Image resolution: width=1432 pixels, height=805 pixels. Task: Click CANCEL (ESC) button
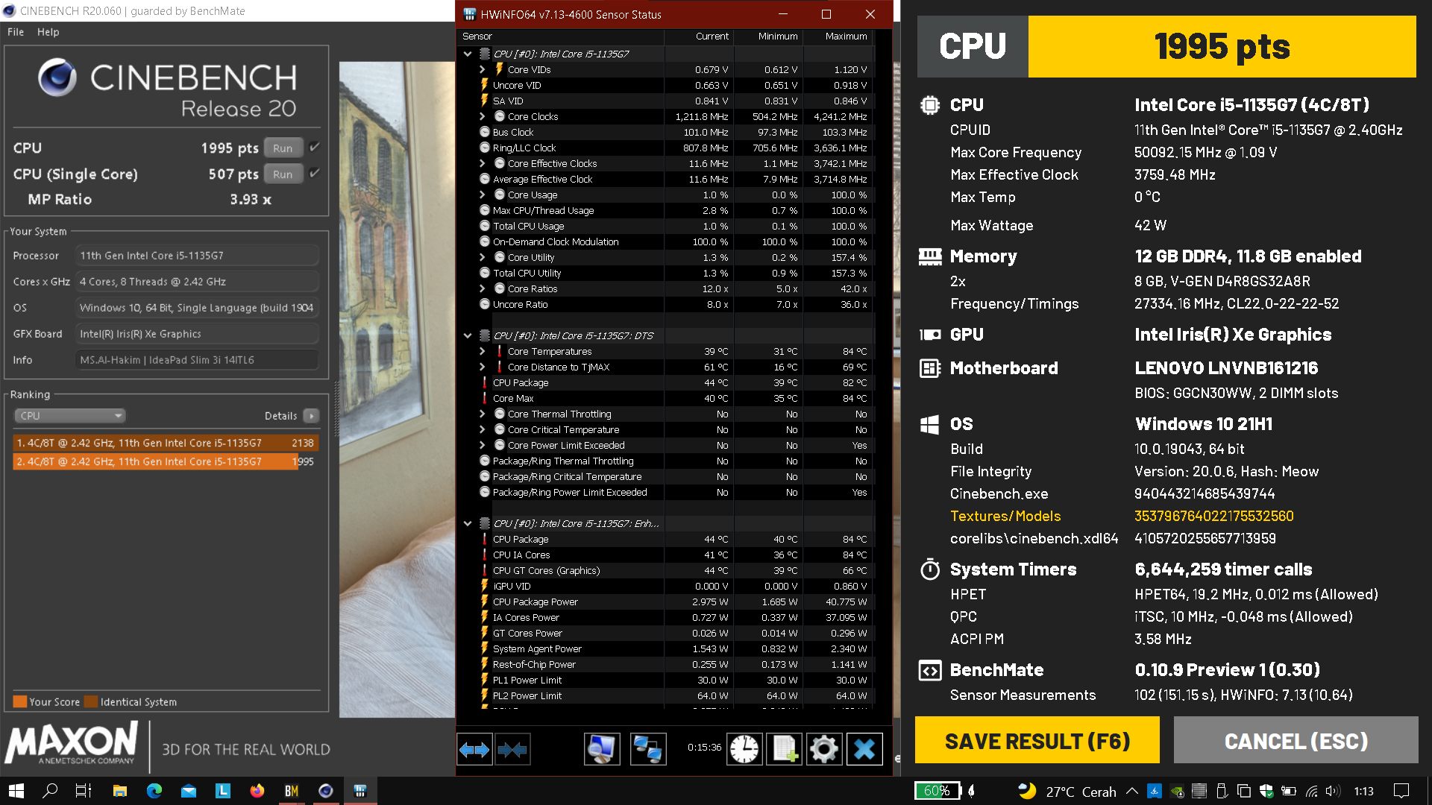click(x=1296, y=740)
